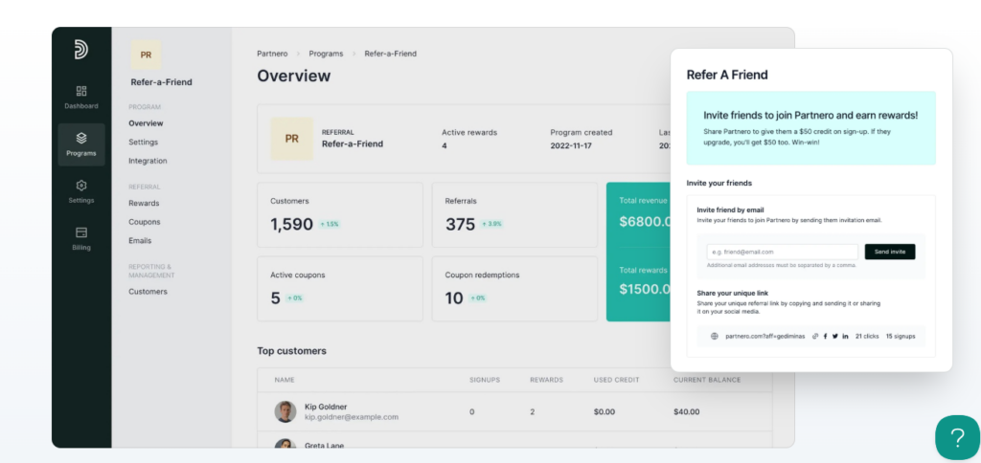The height and width of the screenshot is (463, 981).
Task: Share referral link on Facebook
Action: [825, 336]
